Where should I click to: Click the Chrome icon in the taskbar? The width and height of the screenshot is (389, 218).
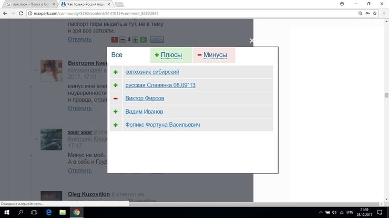(76, 212)
